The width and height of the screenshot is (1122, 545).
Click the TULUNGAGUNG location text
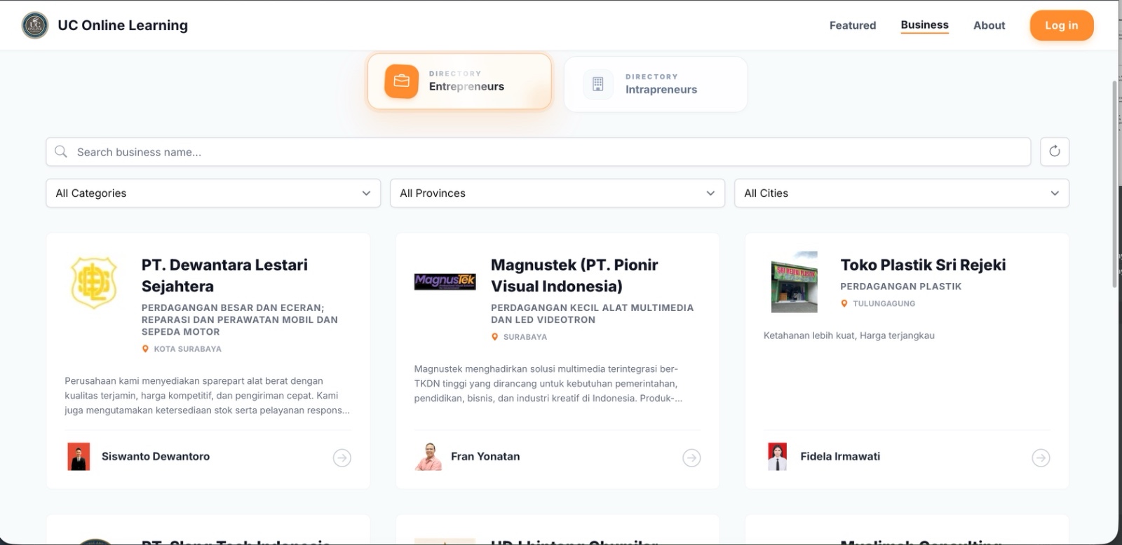(x=884, y=303)
